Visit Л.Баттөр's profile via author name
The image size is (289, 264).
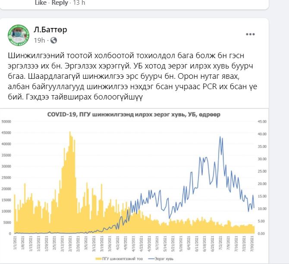click(50, 30)
